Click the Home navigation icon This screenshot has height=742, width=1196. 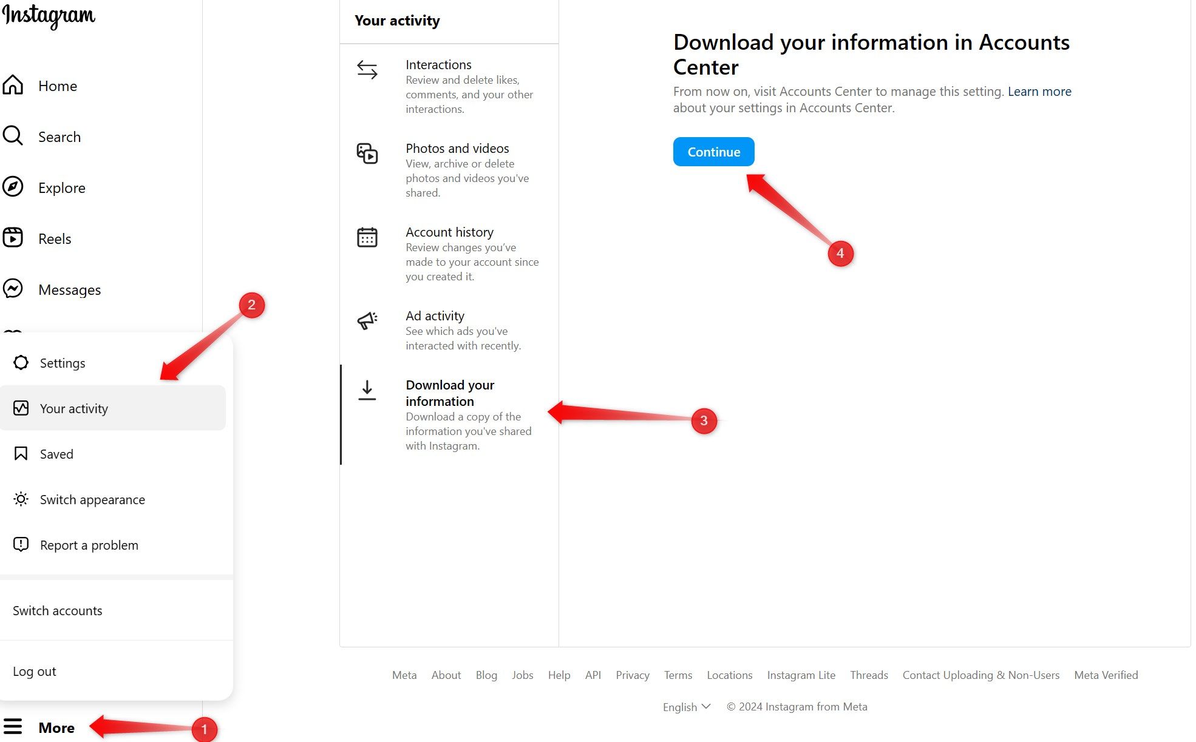point(14,84)
